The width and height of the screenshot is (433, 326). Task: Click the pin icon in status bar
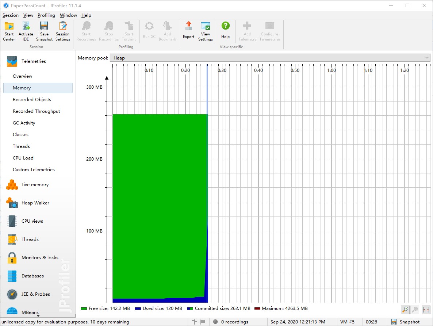(x=194, y=322)
